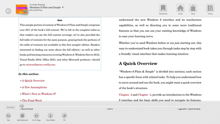
Task: Open the Bookmarks panel
Action: pyautogui.click(x=163, y=9)
